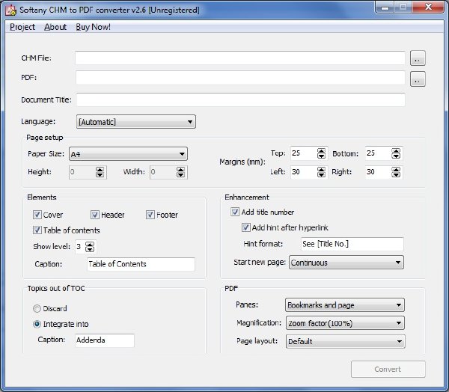This screenshot has width=449, height=392.
Task: Click the Addenda caption field
Action: (x=105, y=340)
